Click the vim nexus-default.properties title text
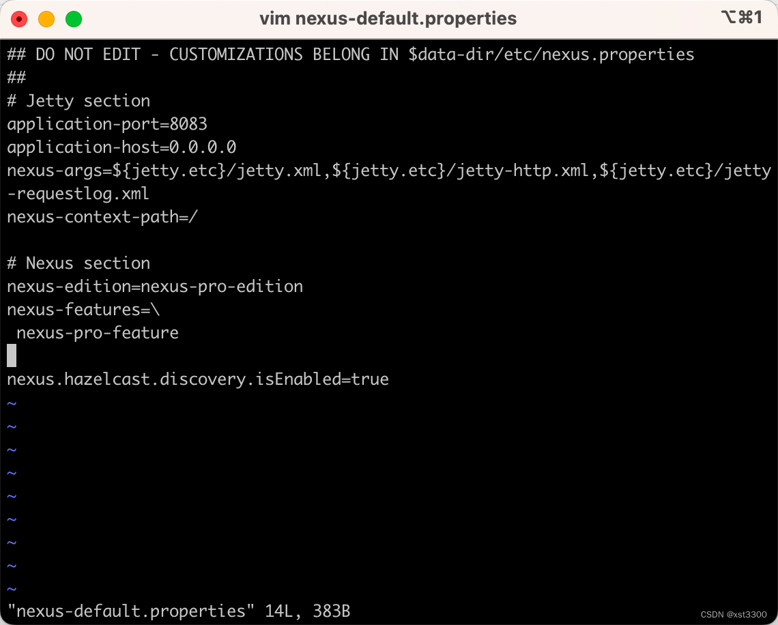 click(x=388, y=18)
